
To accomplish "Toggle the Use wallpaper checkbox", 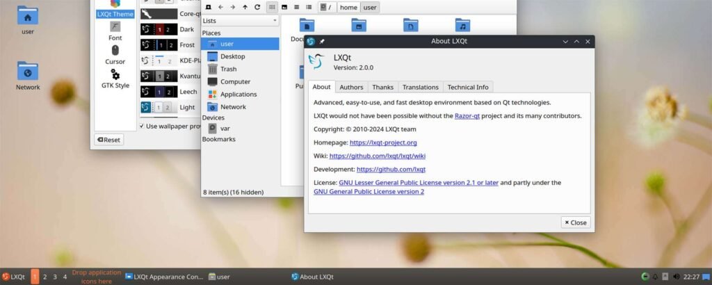I will [x=143, y=127].
